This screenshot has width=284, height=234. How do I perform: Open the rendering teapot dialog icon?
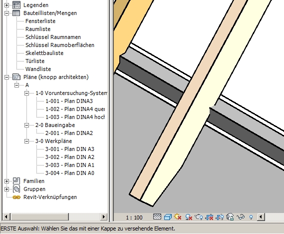[x=199, y=217]
